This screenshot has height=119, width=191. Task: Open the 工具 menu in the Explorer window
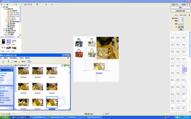(x=21, y=58)
